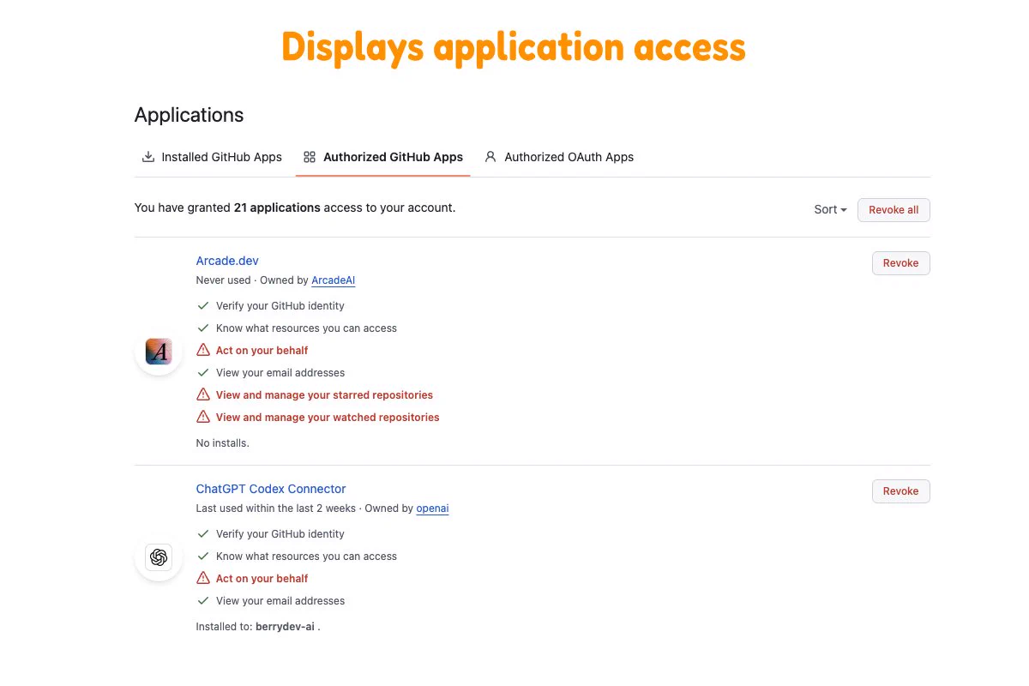
Task: Click the ChatGPT Codex Connector OpenAI logo
Action: [x=159, y=557]
